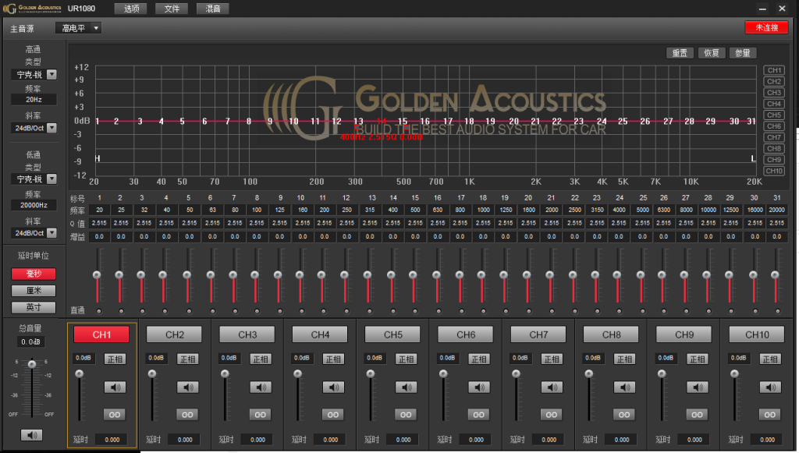Click the CH1 level fader knob
799x453 pixels.
(79, 373)
